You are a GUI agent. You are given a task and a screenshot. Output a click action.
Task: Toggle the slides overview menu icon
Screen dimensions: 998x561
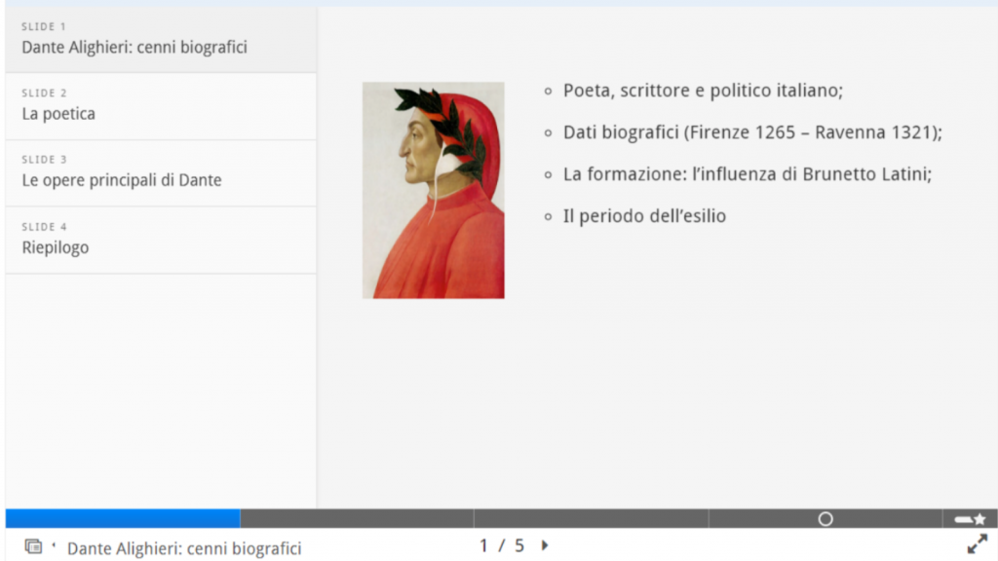tap(33, 545)
